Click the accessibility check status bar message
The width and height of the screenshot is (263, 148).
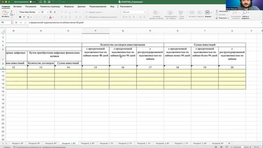39,147
